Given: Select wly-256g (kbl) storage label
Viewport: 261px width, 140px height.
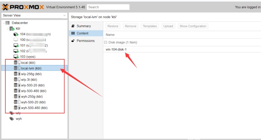Looking at the screenshot, I should (x=31, y=74).
